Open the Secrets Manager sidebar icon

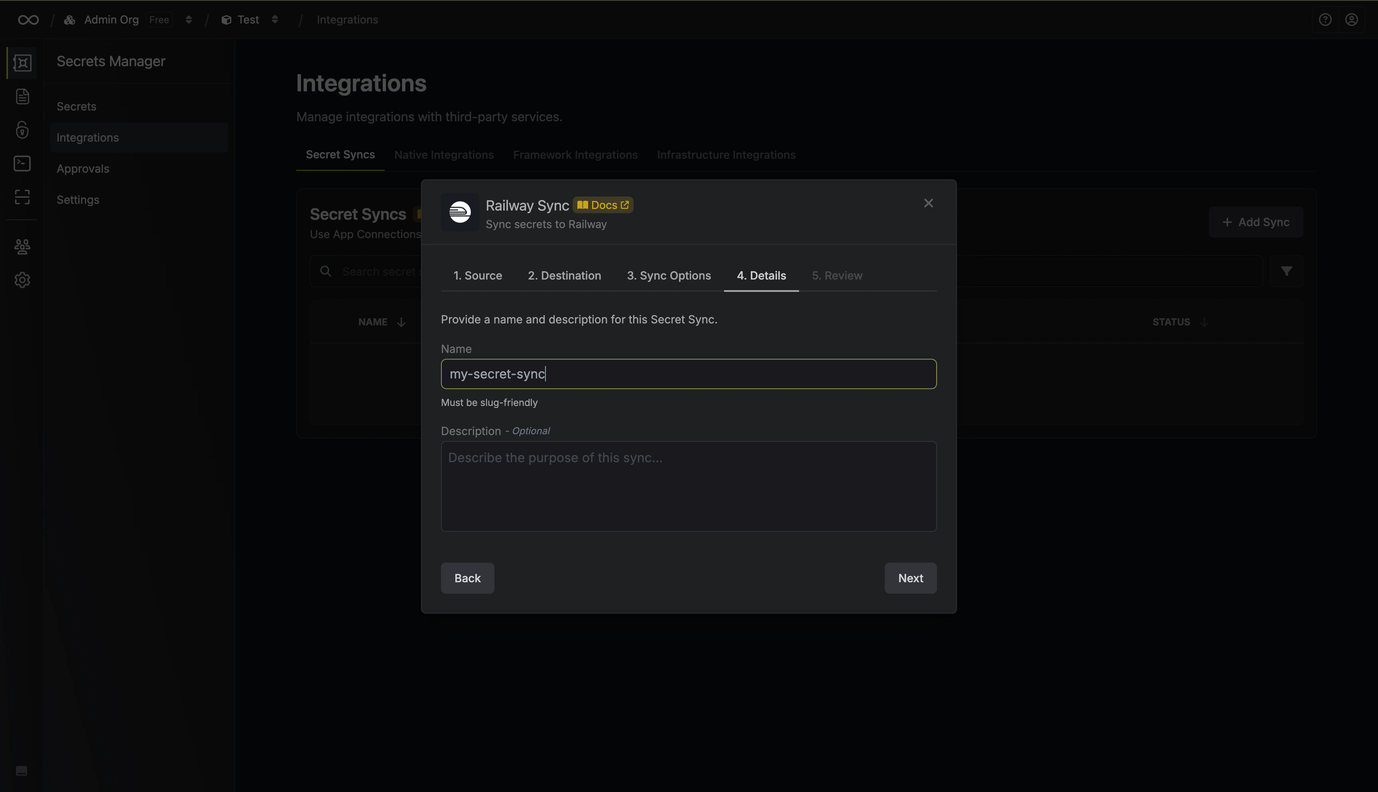[22, 63]
